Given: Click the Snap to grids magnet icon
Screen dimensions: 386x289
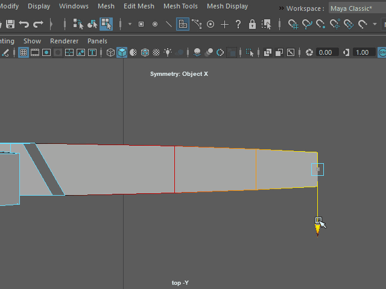Looking at the screenshot, I should [x=293, y=24].
